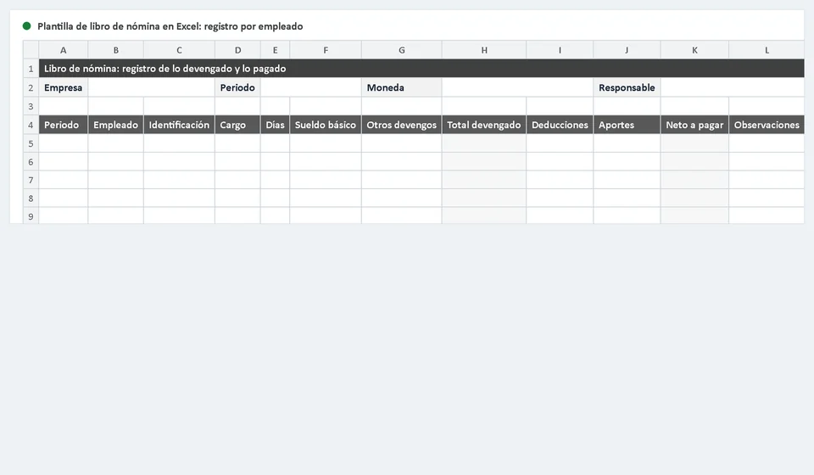Click the 'Plantilla de libro de nómina' caption
This screenshot has height=475, width=814.
click(x=170, y=26)
